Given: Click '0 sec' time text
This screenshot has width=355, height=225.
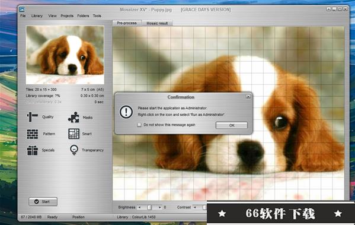Looking at the screenshot, I should click(99, 102).
